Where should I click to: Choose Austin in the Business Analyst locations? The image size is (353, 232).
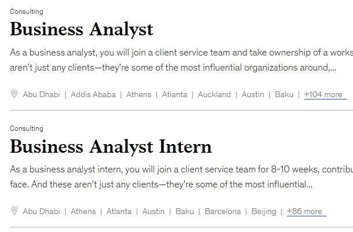pyautogui.click(x=253, y=95)
